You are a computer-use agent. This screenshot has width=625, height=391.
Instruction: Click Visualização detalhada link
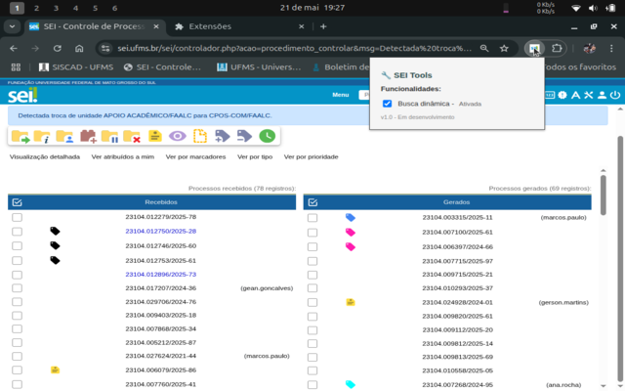45,156
